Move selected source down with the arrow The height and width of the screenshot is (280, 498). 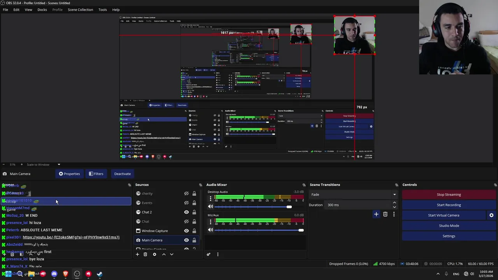pos(172,254)
